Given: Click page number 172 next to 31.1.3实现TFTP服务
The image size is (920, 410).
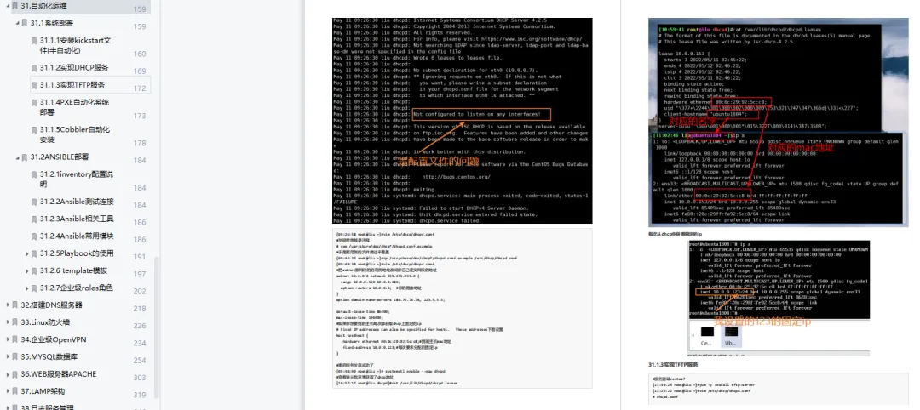Looking at the screenshot, I should click(x=140, y=88).
